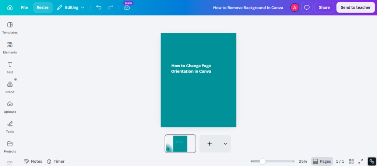Open the Brand panel
Viewport: 377px width, 166px height.
tap(10, 87)
